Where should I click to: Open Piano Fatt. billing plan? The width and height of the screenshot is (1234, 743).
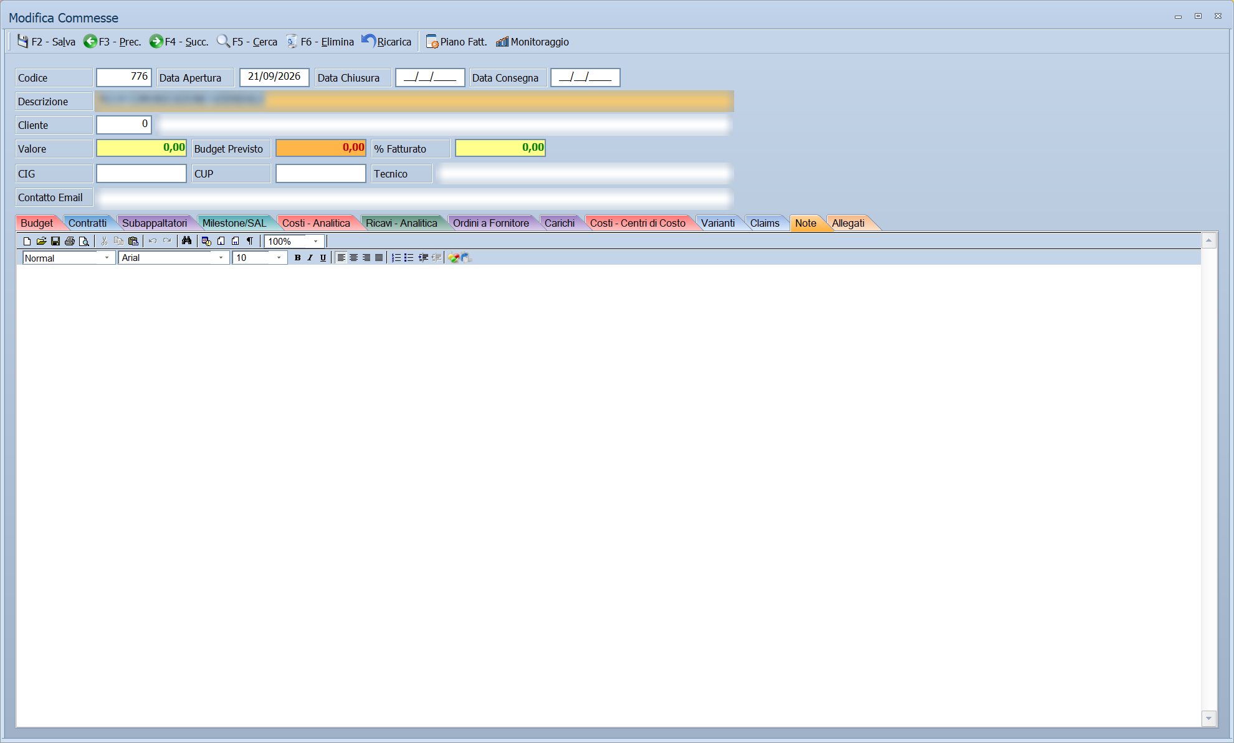pos(456,42)
